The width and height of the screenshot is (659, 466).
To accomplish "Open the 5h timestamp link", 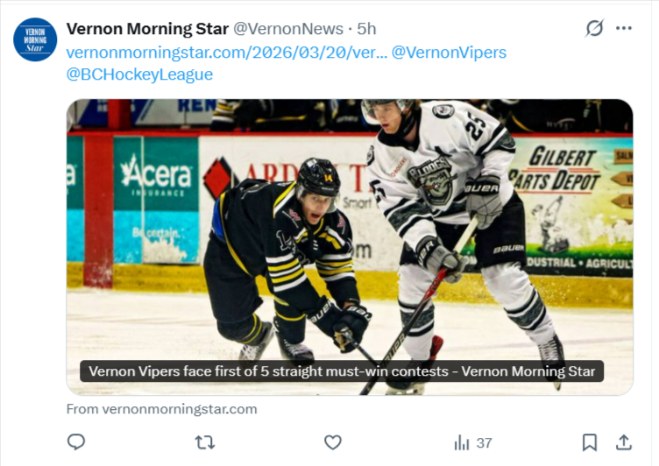I will point(366,30).
